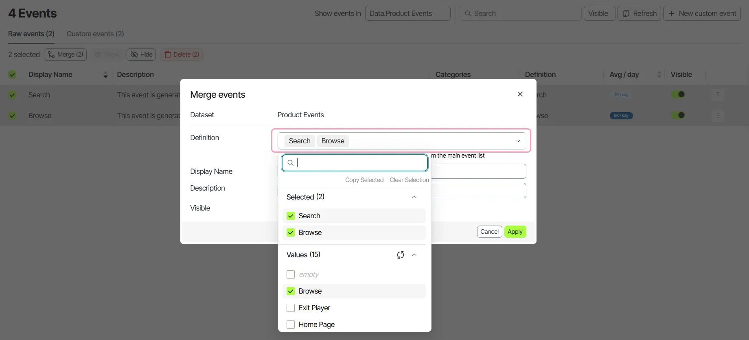Click the refresh values icon beside Values (15)

[x=401, y=255]
